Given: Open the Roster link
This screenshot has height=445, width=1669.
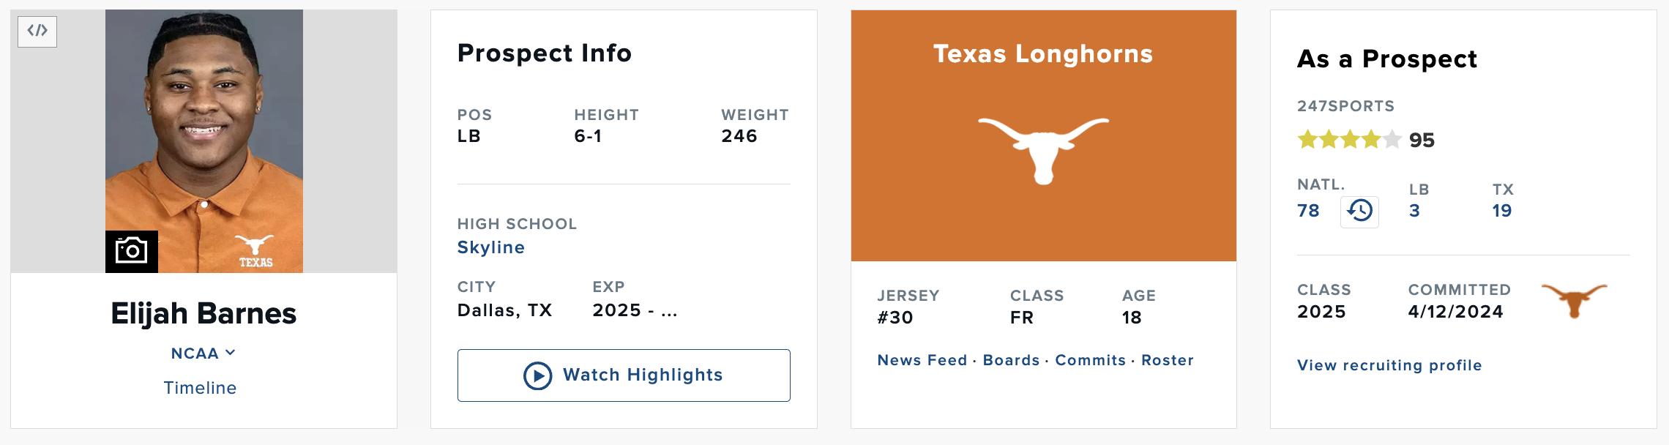Looking at the screenshot, I should pyautogui.click(x=1167, y=360).
